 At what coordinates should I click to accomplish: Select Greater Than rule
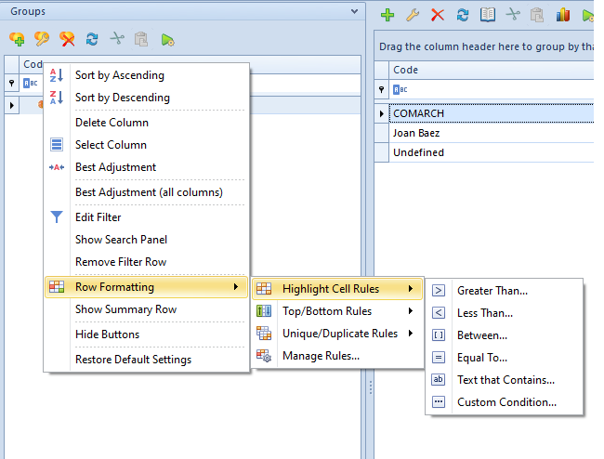click(505, 290)
